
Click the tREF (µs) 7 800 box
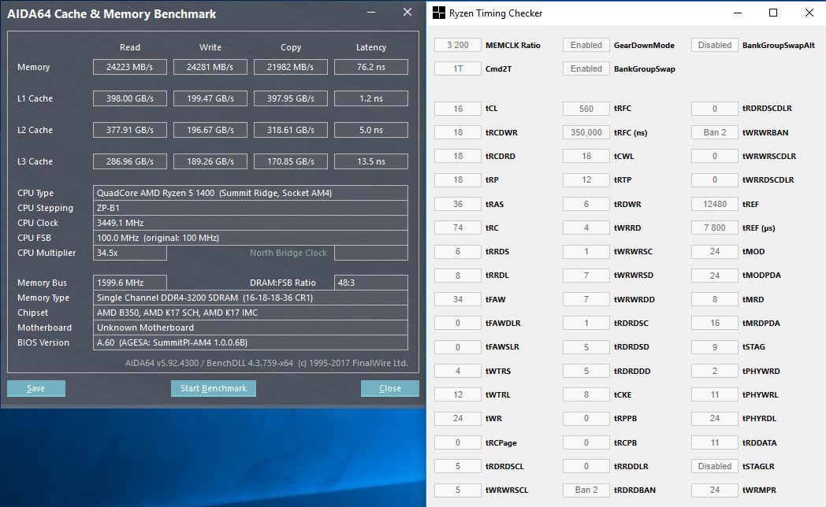(x=715, y=228)
